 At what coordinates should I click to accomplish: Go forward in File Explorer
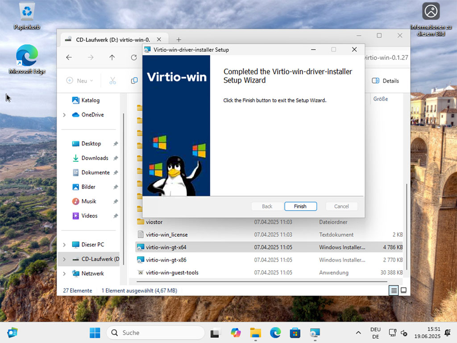pos(91,58)
